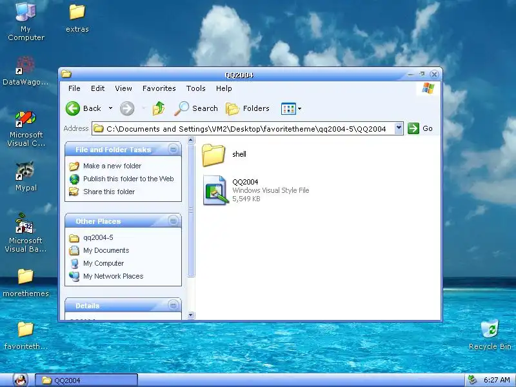516x387 pixels.
Task: Click the task pane scroll up arrow
Action: (x=190, y=141)
